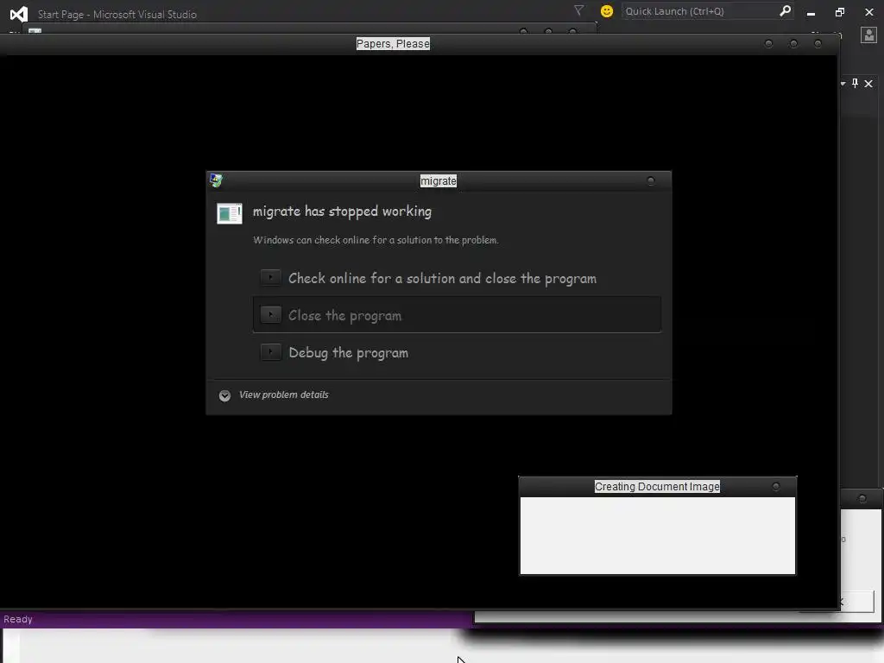
Task: Open the notifications filter flag icon
Action: pyautogui.click(x=578, y=10)
